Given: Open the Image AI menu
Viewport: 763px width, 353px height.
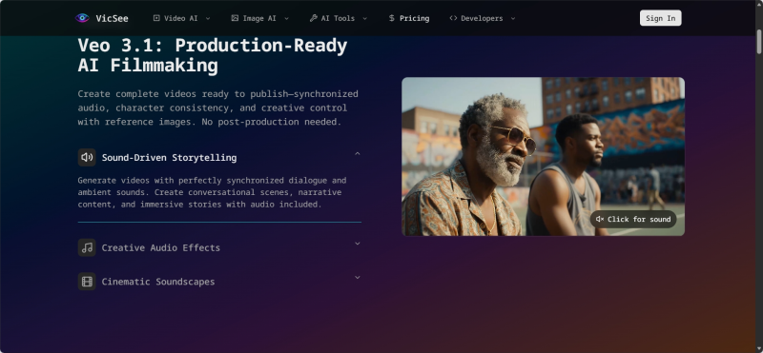Looking at the screenshot, I should tap(259, 18).
